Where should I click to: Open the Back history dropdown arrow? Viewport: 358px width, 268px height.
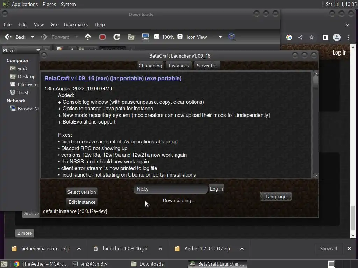click(x=33, y=37)
